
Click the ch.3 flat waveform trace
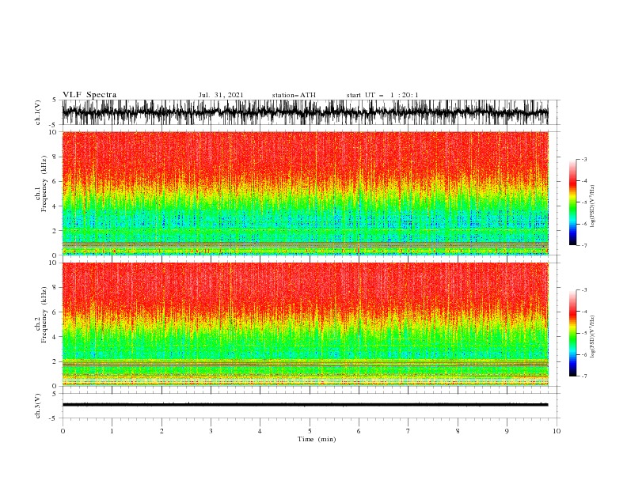305,405
